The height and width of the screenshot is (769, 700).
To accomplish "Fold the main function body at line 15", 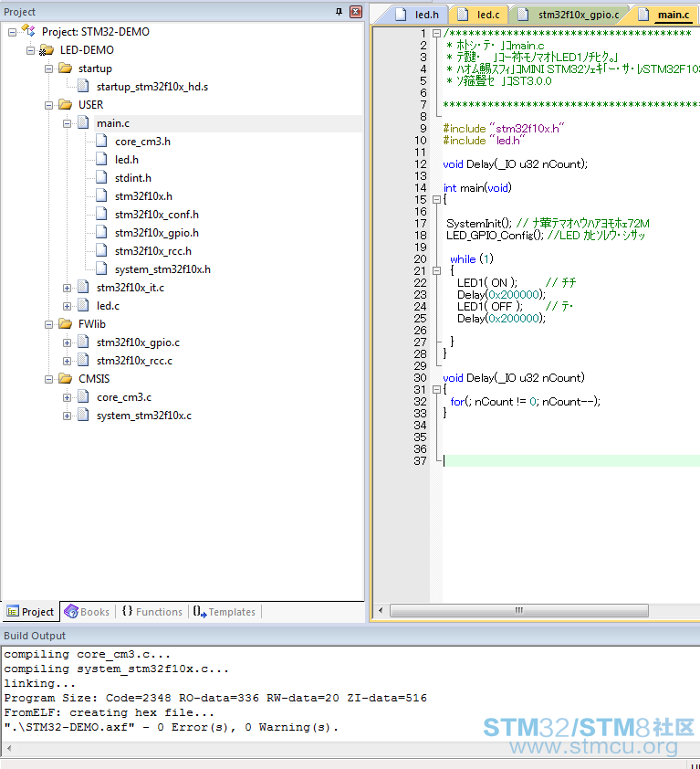I will coord(436,200).
